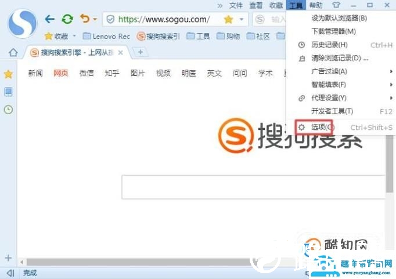Screen dimensions: 396x279
Task: Open the sidebar favorites star
Action: coord(8,74)
